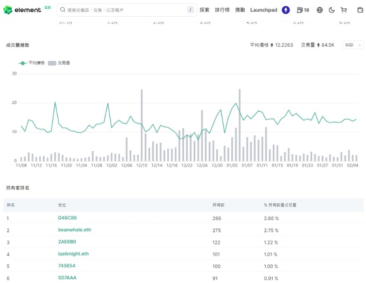Open the wallet icon

tap(360, 10)
